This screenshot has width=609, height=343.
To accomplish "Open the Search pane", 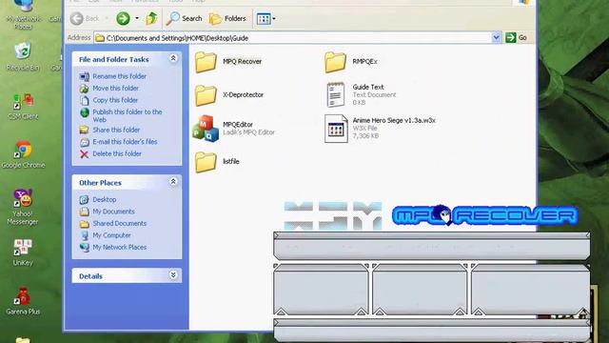I will pos(184,18).
